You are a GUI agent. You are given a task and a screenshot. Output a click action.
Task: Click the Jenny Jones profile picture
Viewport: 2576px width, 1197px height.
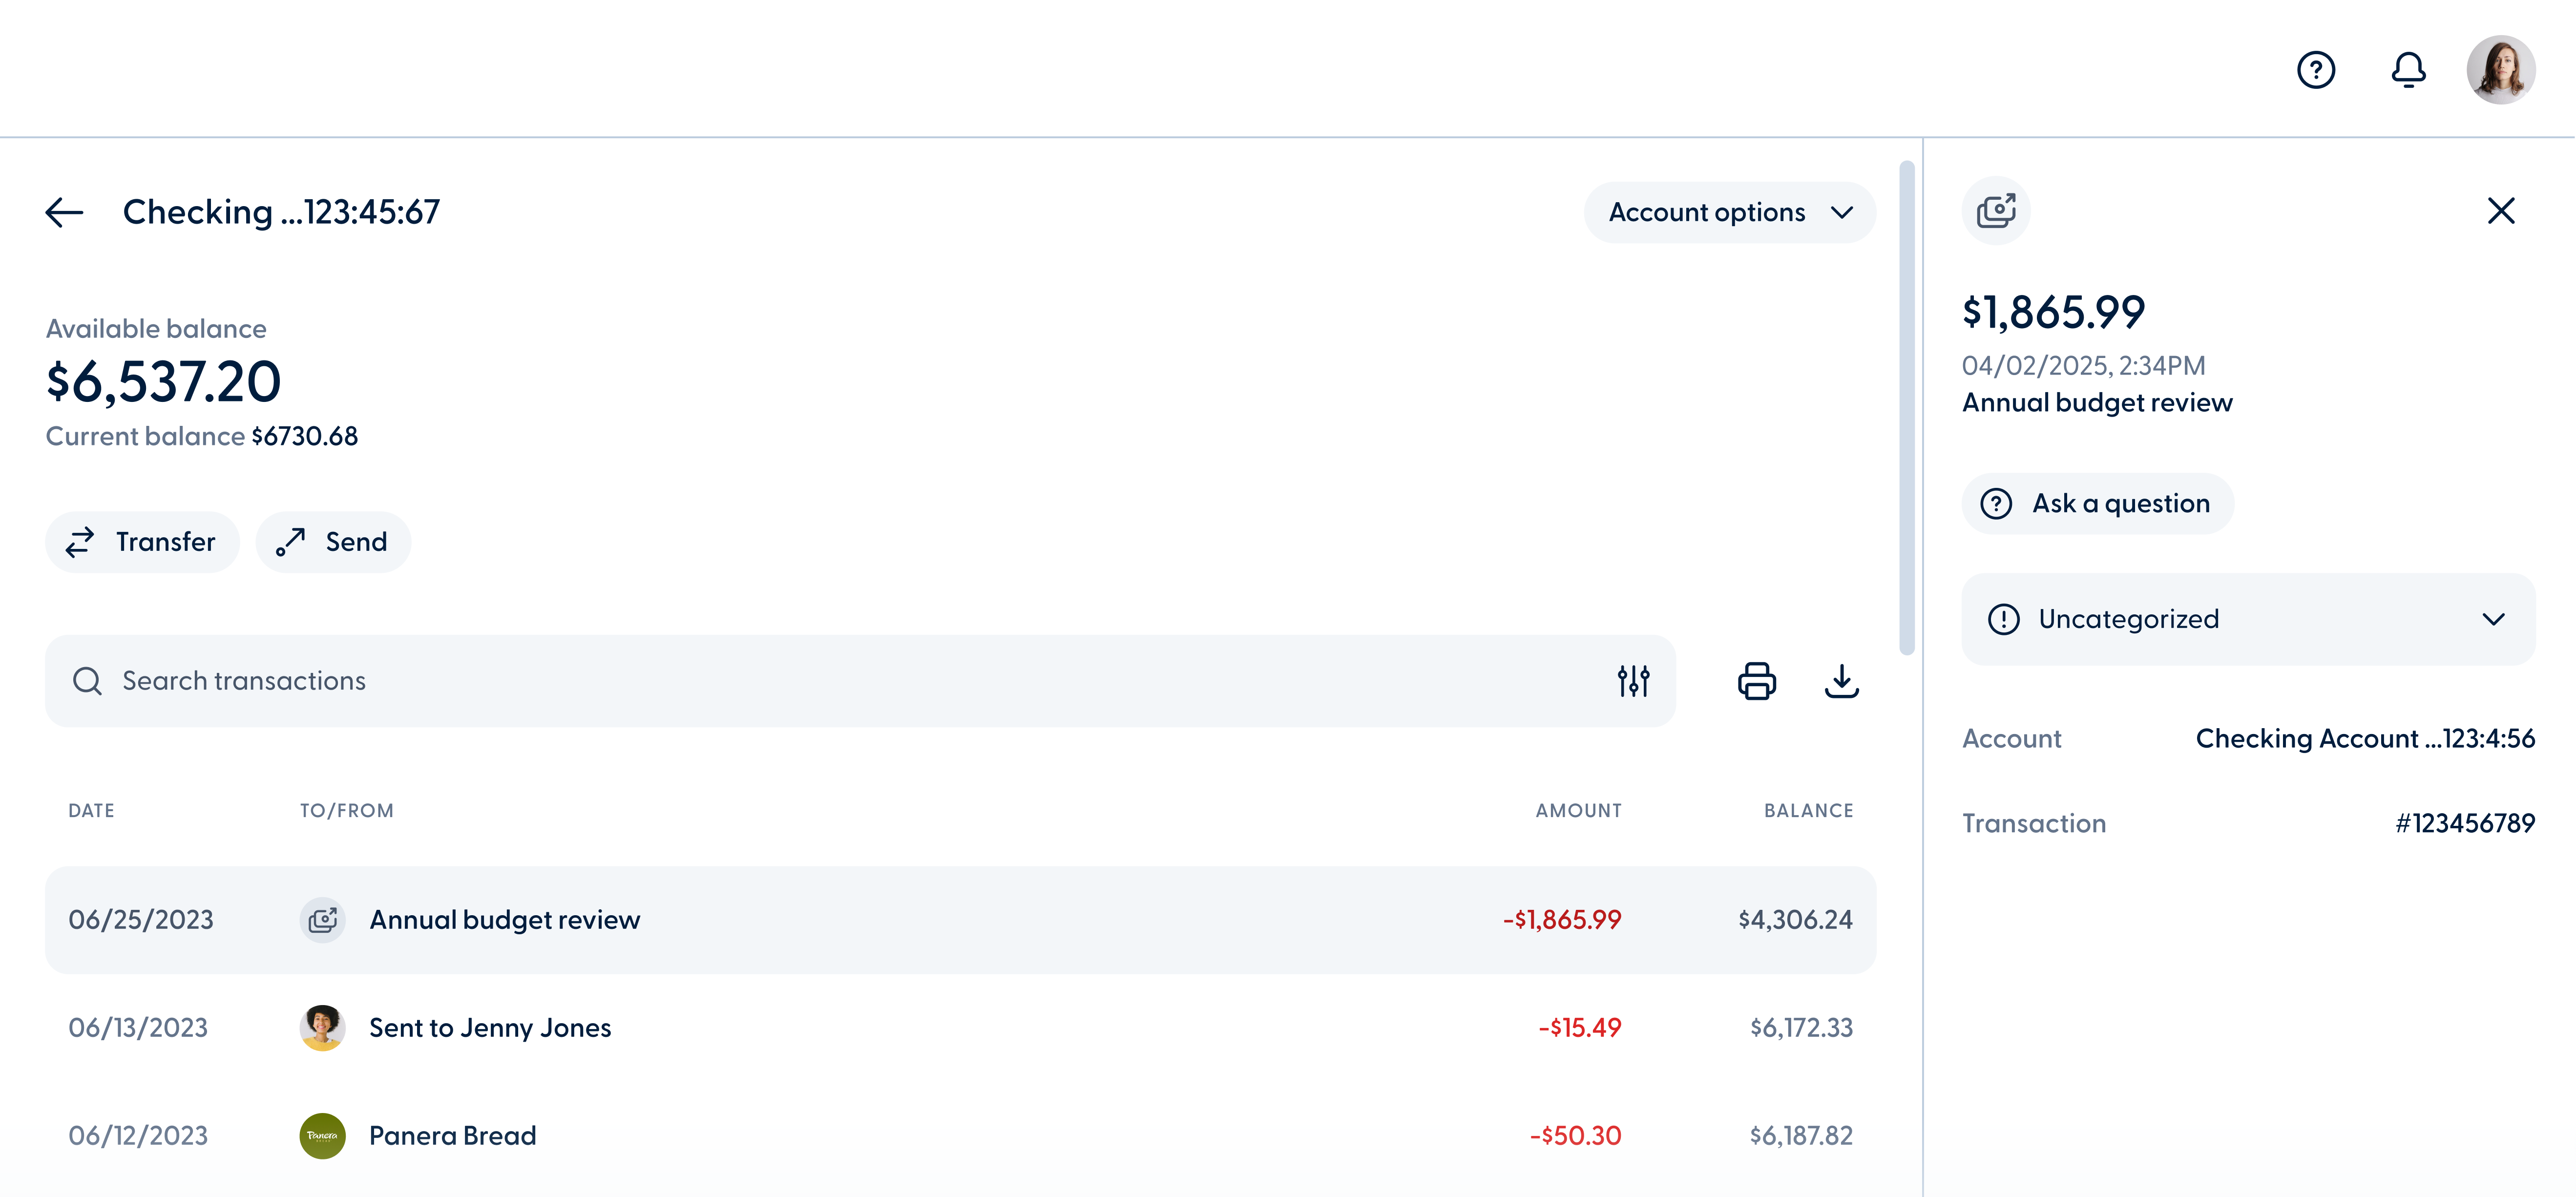[322, 1027]
